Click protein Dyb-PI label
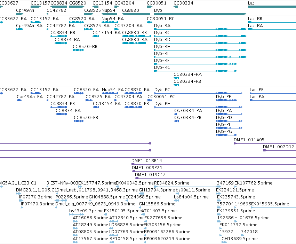Viewport: 296px width, 244px height. (x=223, y=125)
